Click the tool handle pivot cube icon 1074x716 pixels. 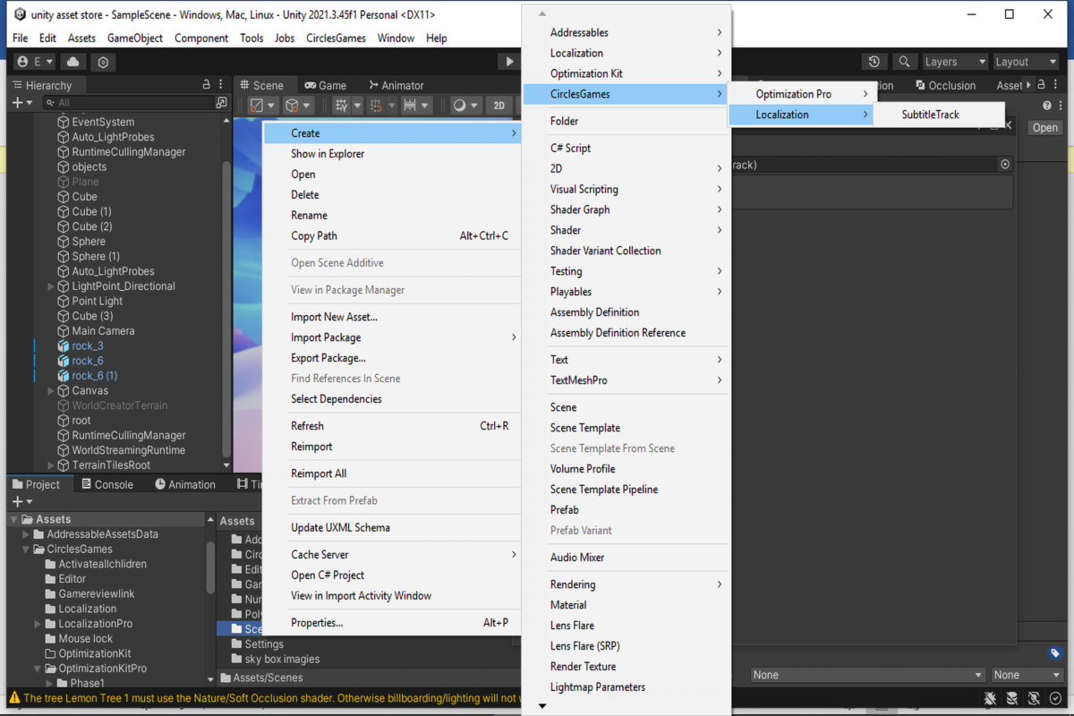click(x=293, y=105)
